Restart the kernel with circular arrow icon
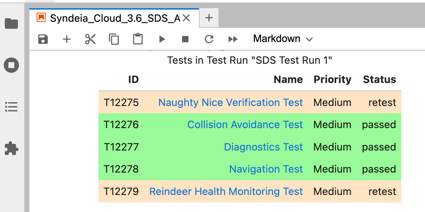This screenshot has width=425, height=212. (209, 39)
